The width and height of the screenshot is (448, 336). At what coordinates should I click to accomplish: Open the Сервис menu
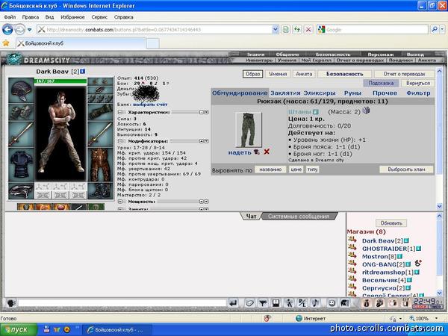99,17
